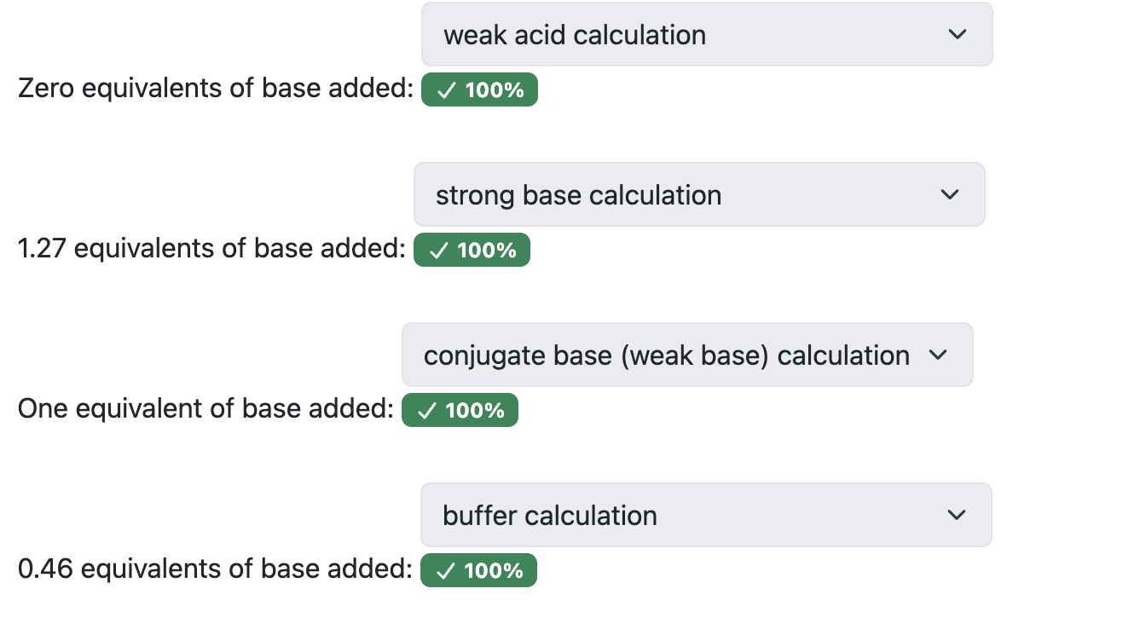This screenshot has width=1146, height=629.
Task: Expand the "conjugate base (weak base) calculation" dropdown
Action: tap(686, 355)
